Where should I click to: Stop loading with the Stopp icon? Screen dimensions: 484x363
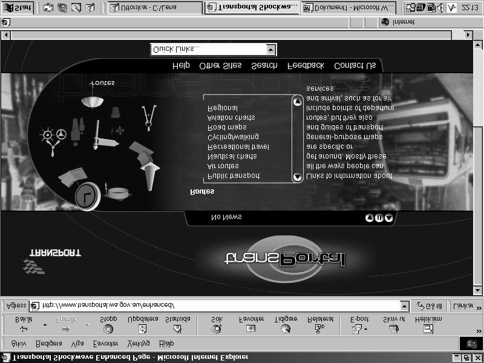(x=108, y=329)
